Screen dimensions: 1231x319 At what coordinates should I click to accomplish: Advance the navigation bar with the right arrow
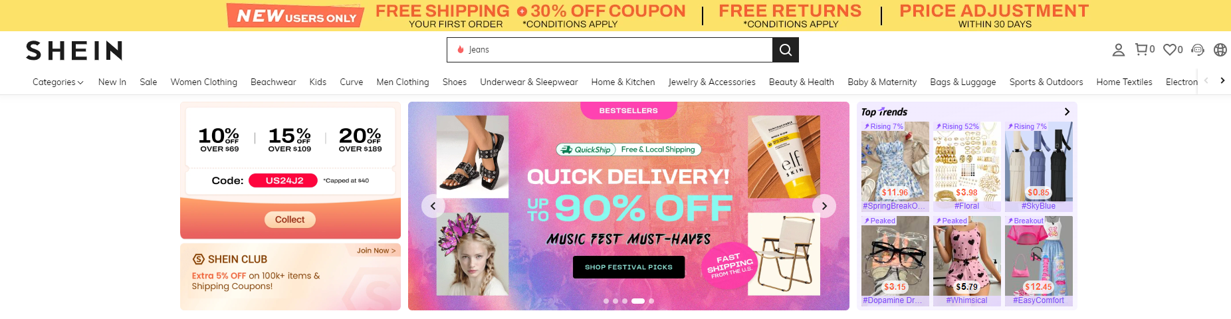tap(1222, 80)
